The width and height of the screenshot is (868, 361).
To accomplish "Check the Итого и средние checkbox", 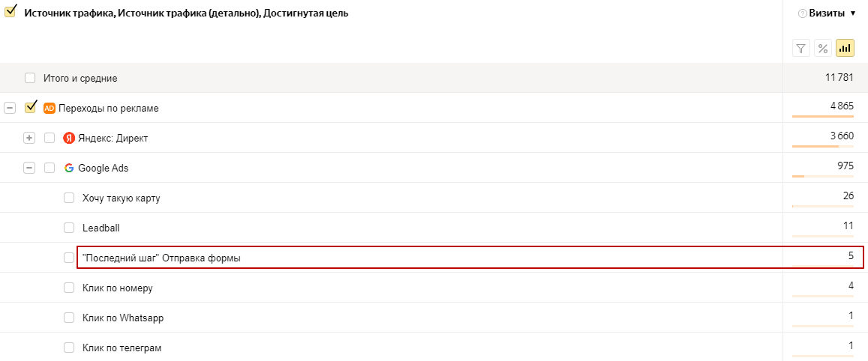I will (30, 78).
